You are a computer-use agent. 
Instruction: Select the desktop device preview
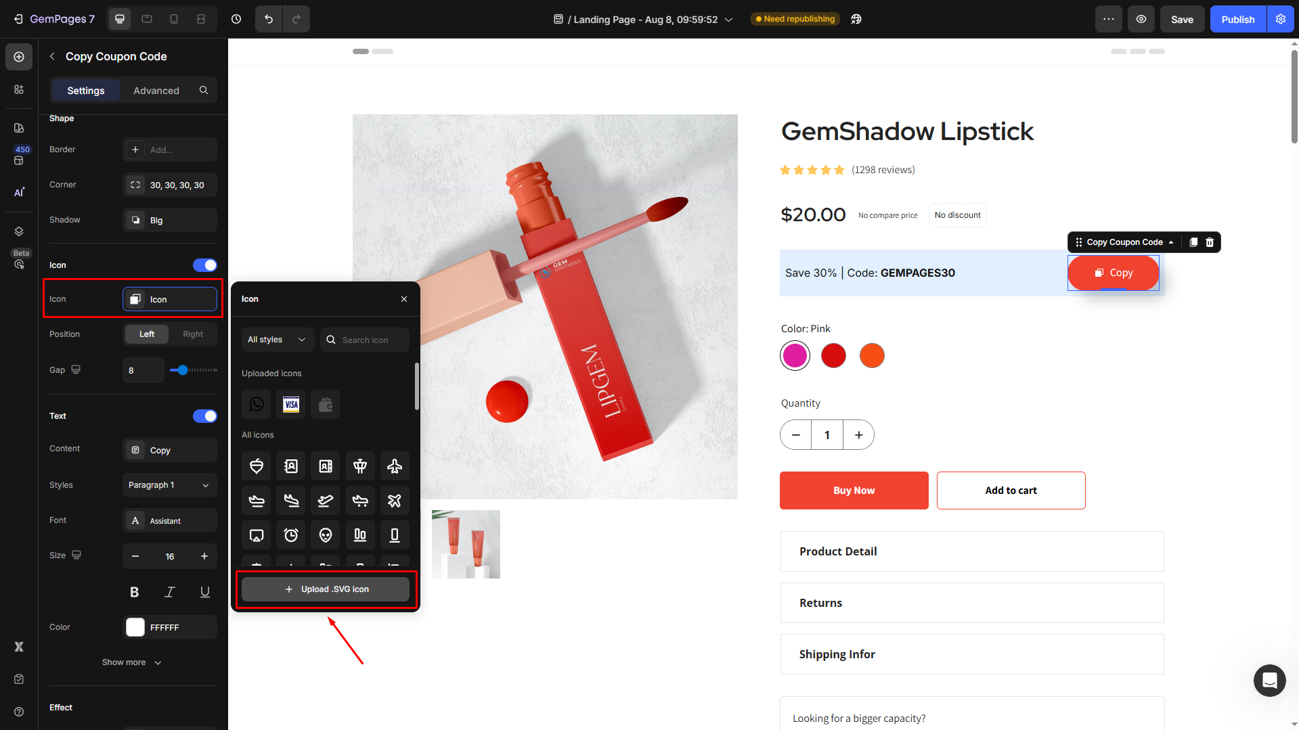pos(120,19)
